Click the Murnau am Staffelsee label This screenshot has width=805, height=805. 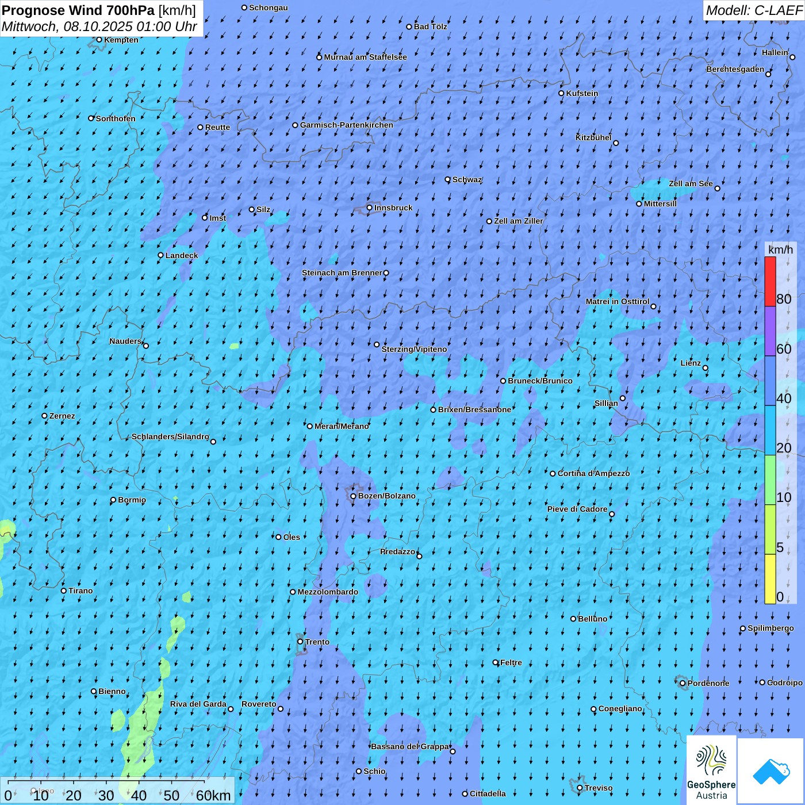[x=366, y=57]
